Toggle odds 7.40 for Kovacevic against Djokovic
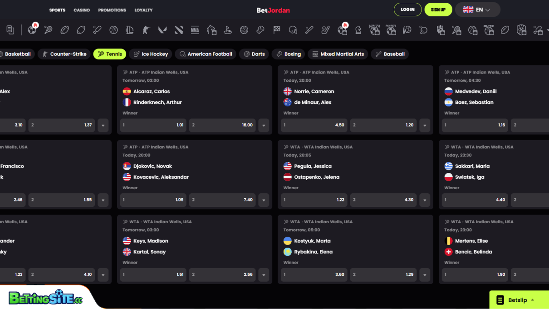The width and height of the screenshot is (549, 309). tap(222, 200)
